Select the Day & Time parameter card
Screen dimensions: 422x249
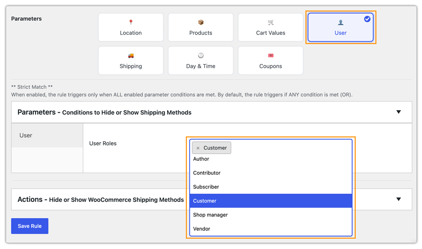click(x=201, y=61)
